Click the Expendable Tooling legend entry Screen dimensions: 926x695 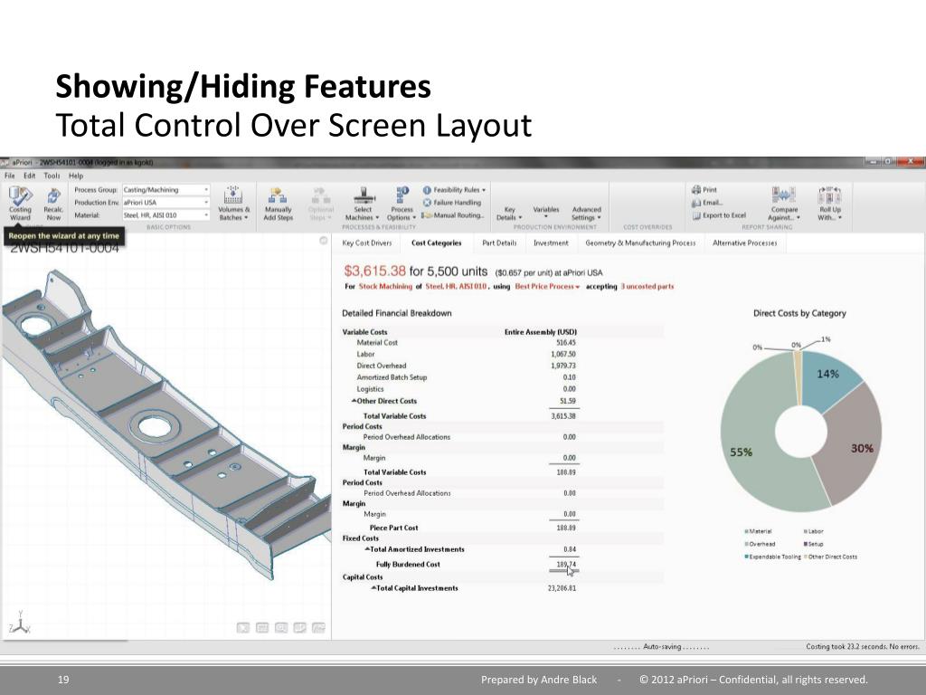click(772, 557)
